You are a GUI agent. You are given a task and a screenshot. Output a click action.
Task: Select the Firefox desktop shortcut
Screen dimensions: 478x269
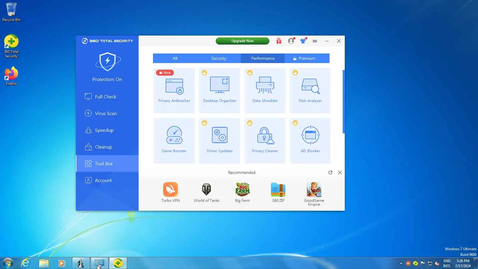click(x=11, y=76)
